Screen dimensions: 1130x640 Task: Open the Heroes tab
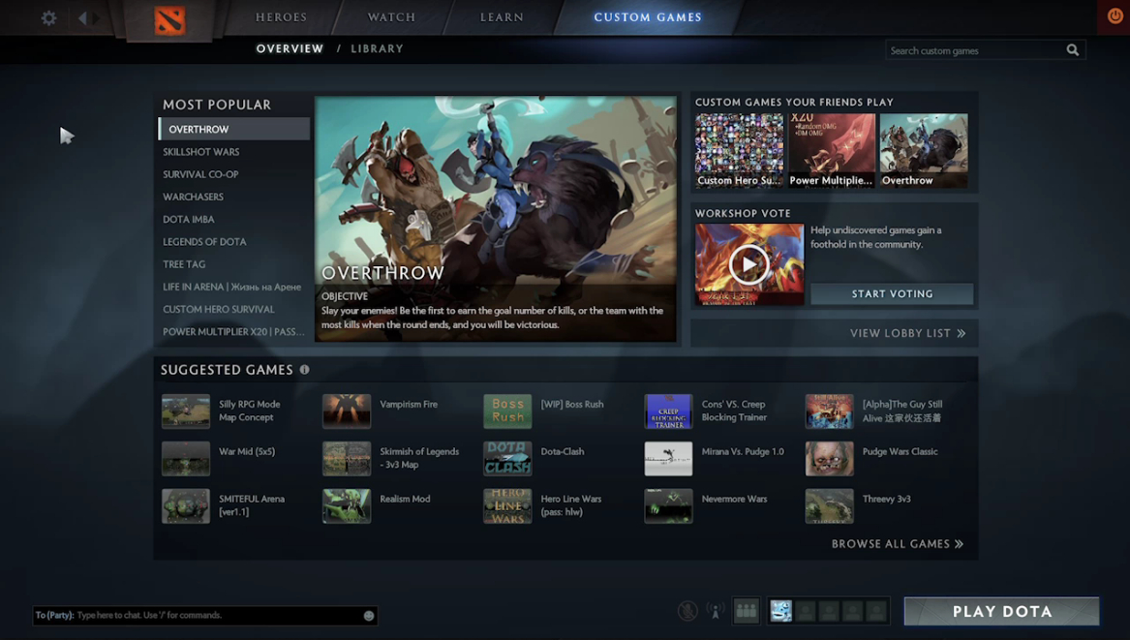(x=281, y=17)
